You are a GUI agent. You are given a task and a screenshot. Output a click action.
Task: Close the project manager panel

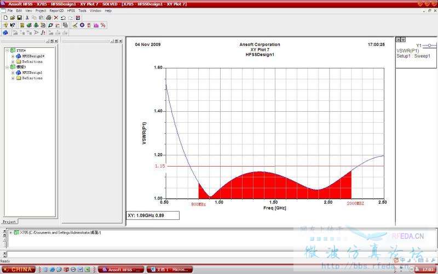pyautogui.click(x=56, y=41)
